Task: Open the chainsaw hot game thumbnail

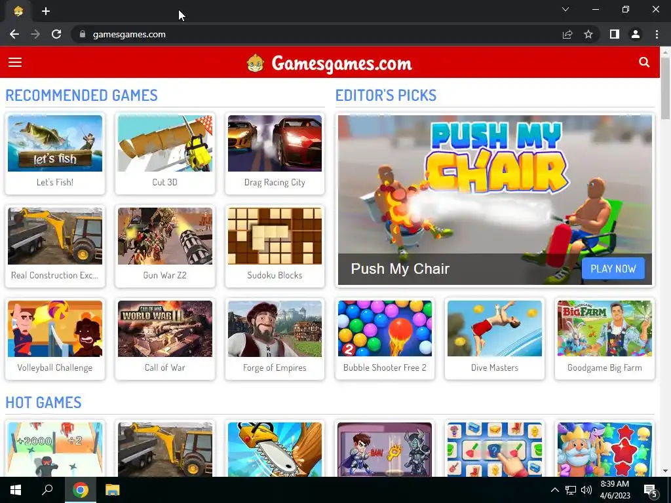Action: point(275,449)
